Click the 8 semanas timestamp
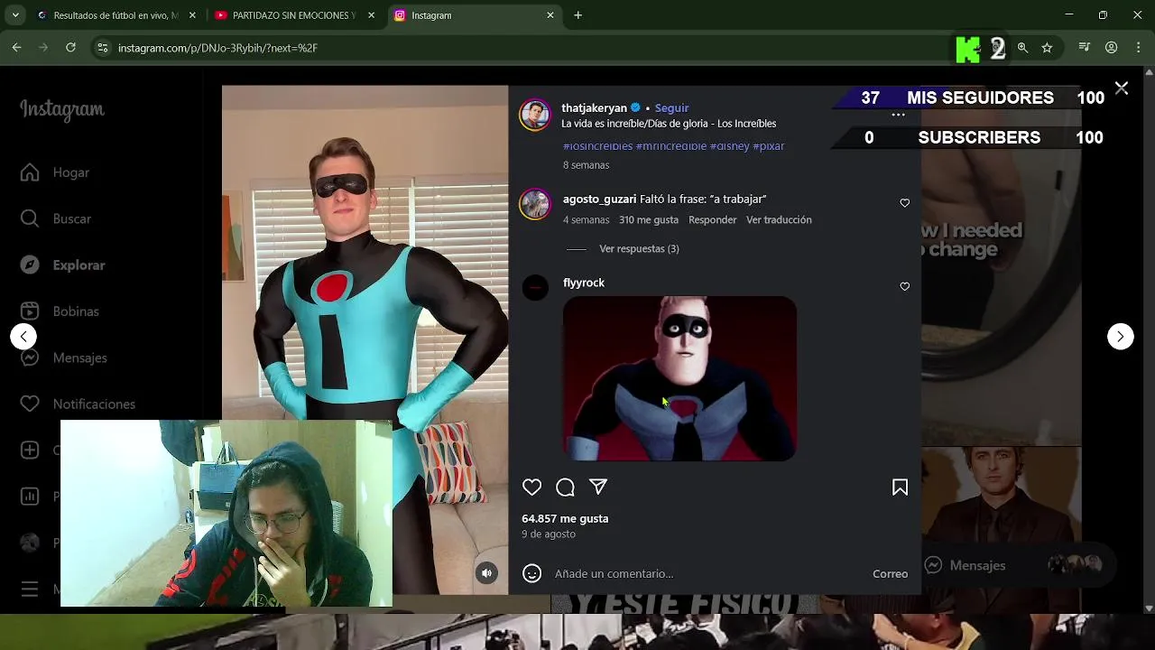The image size is (1155, 650). [587, 165]
